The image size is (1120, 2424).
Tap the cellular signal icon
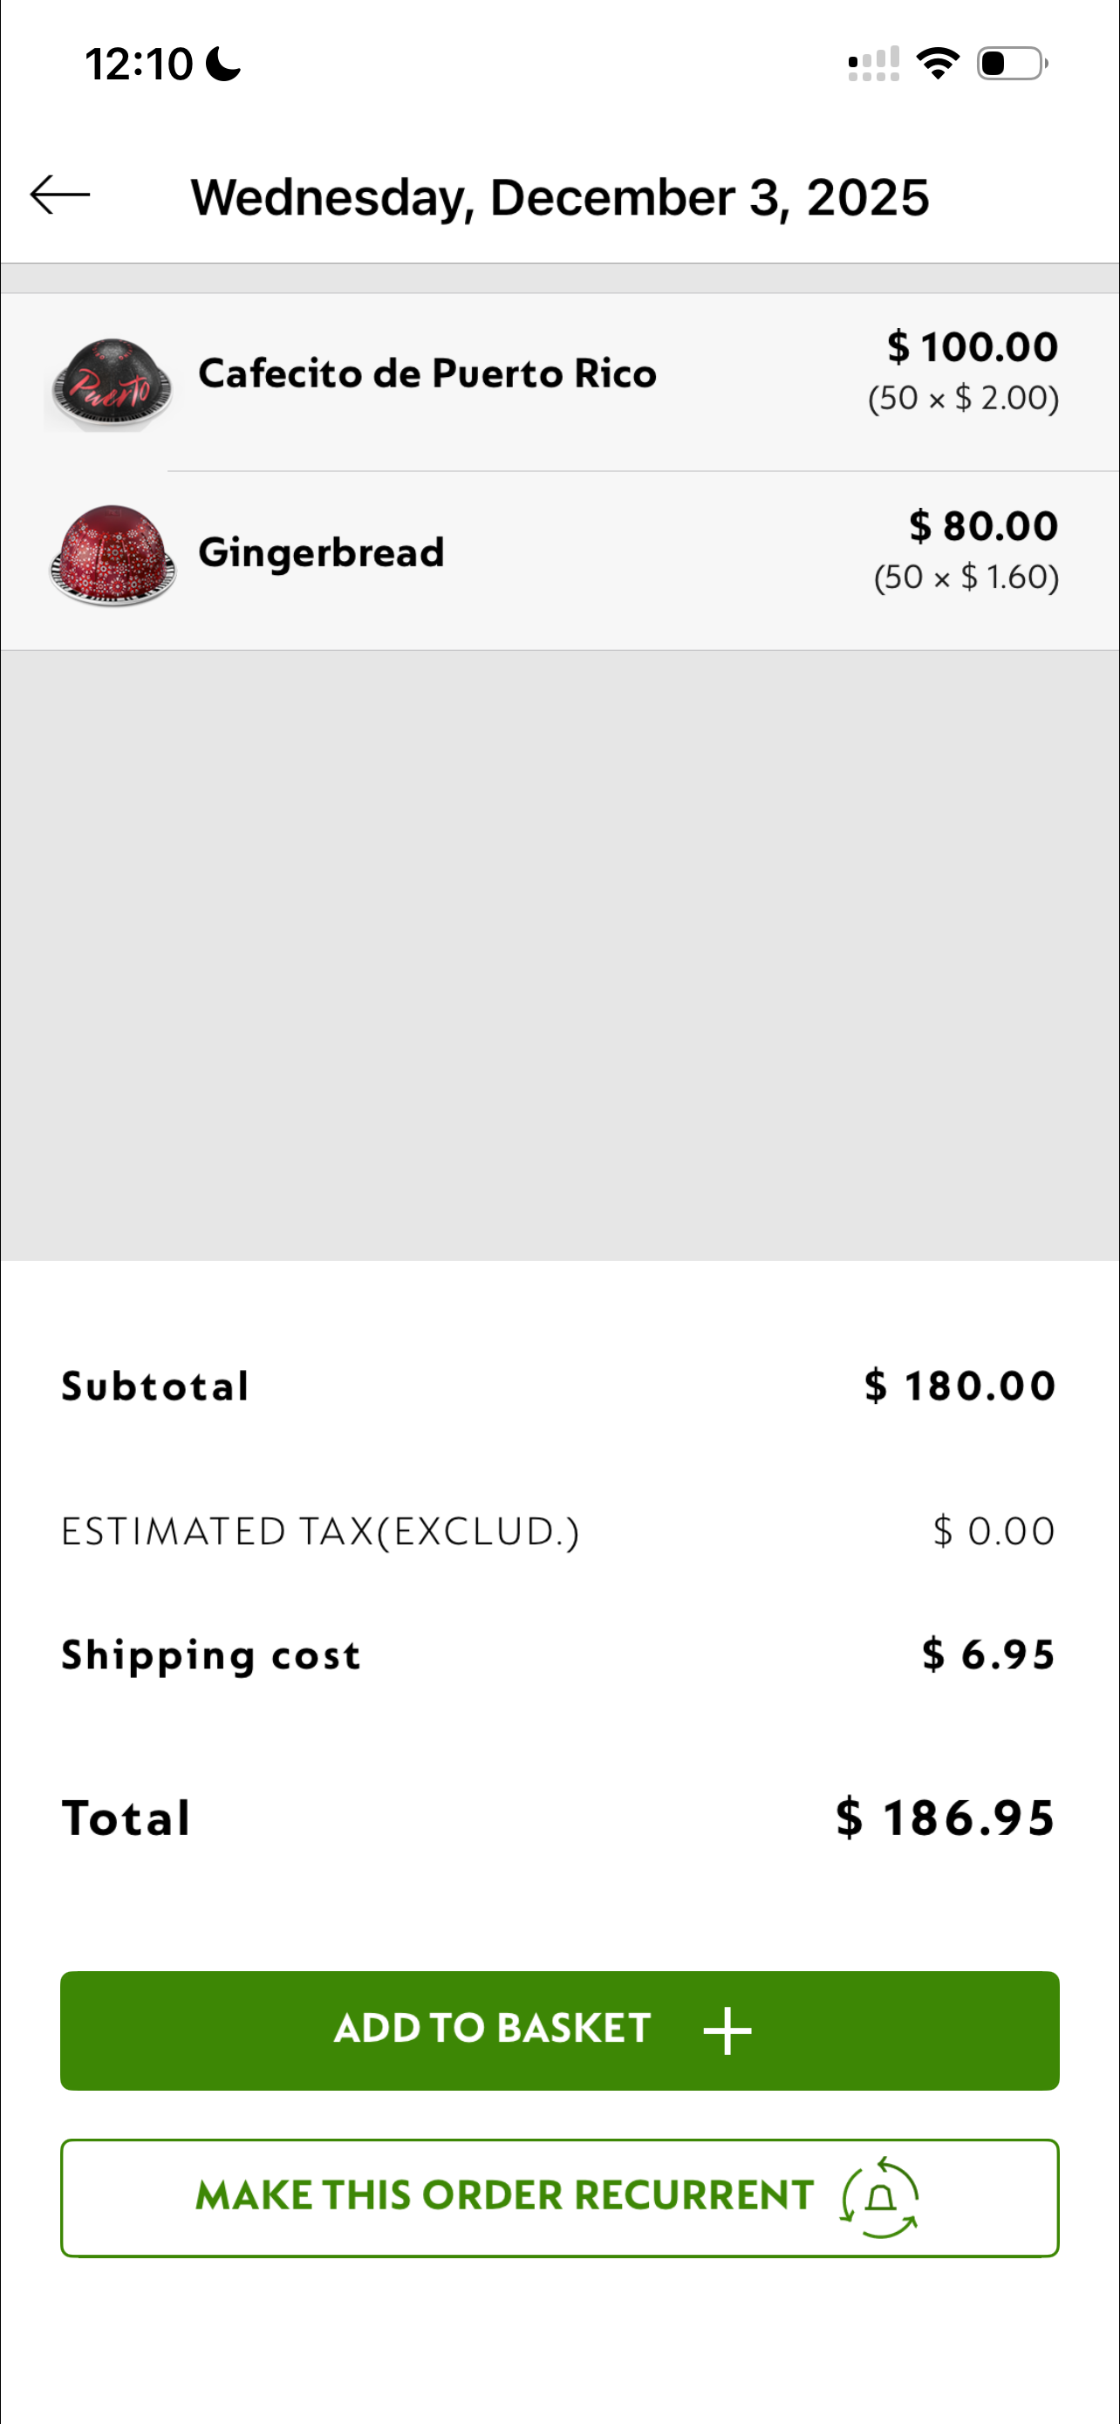(872, 64)
